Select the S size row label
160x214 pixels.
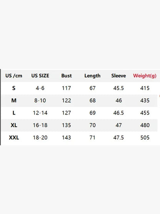14,88
